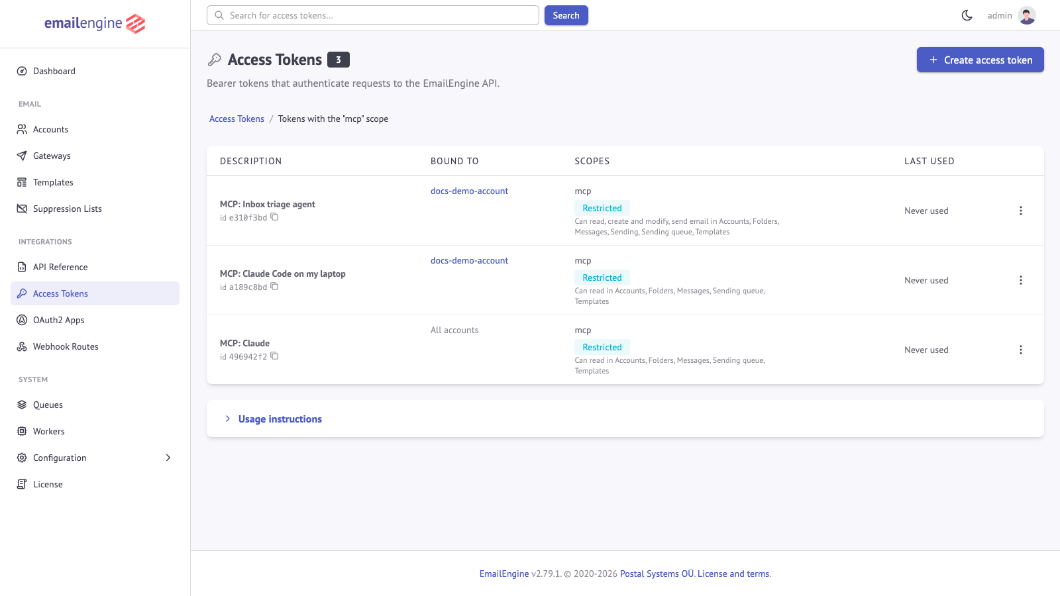Click Create access token button
This screenshot has height=596, width=1060.
coord(980,60)
